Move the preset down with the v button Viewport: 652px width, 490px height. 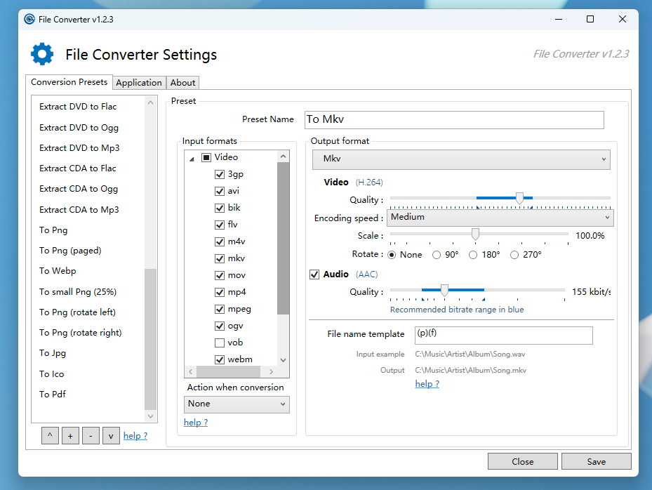pos(111,435)
